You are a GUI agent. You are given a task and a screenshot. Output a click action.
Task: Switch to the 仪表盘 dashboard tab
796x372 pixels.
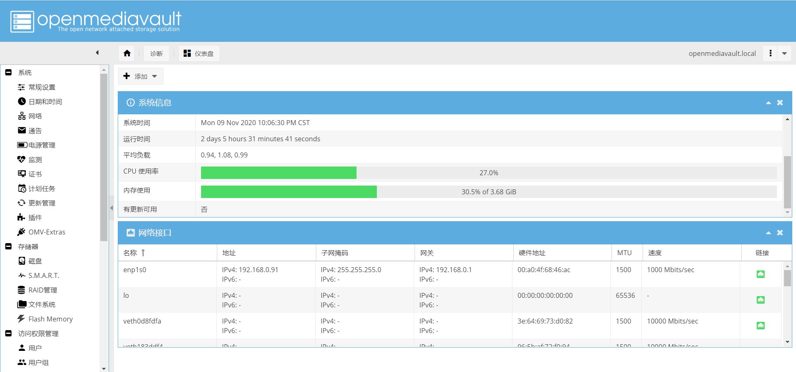point(199,53)
